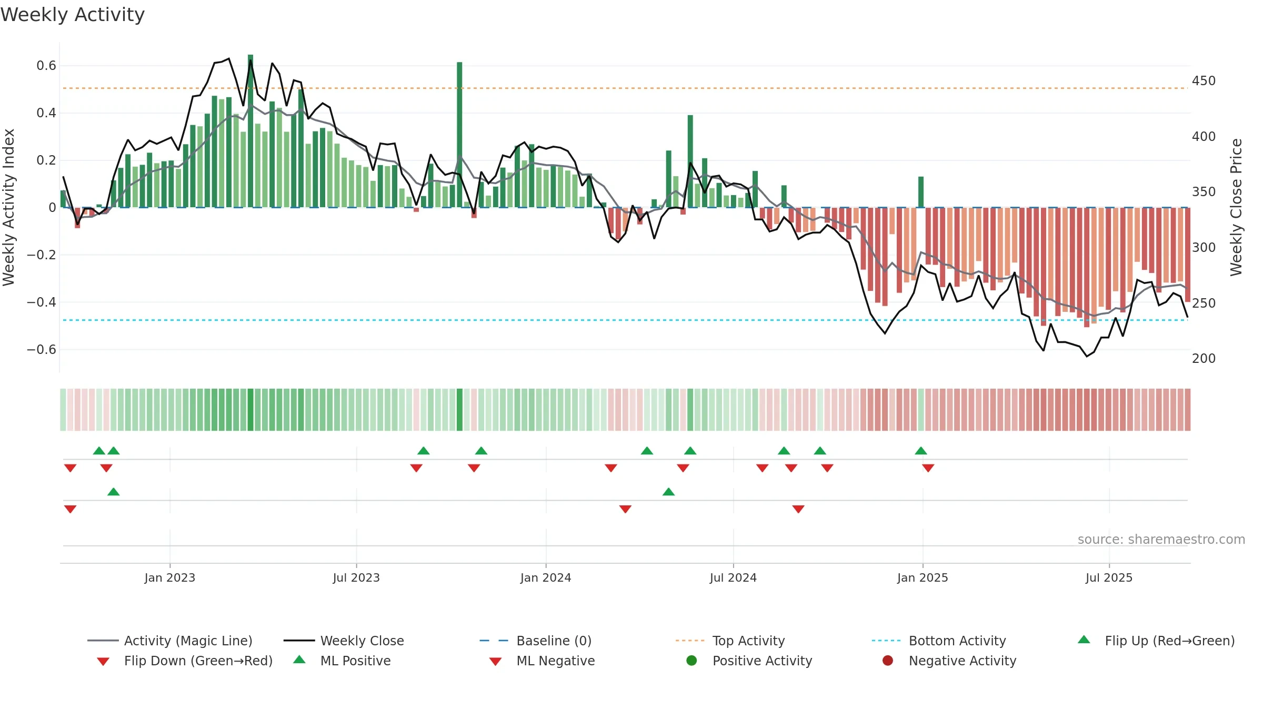Click the Bottom Activity legend entry
Viewport: 1263px width, 710px height.
coord(939,641)
